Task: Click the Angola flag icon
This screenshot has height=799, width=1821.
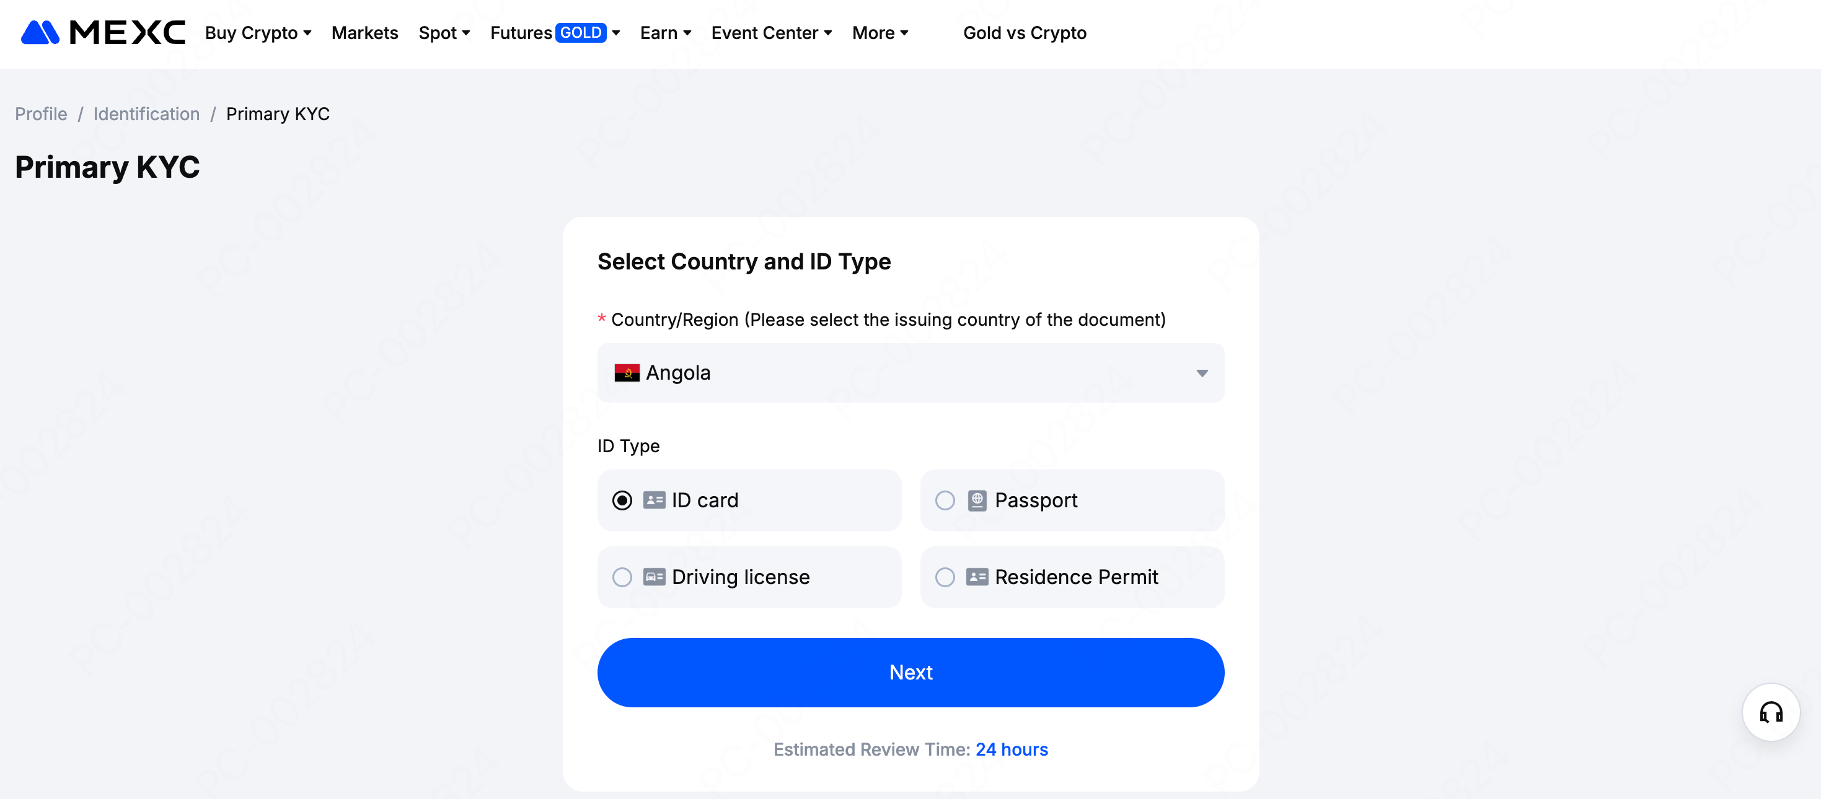Action: point(627,373)
